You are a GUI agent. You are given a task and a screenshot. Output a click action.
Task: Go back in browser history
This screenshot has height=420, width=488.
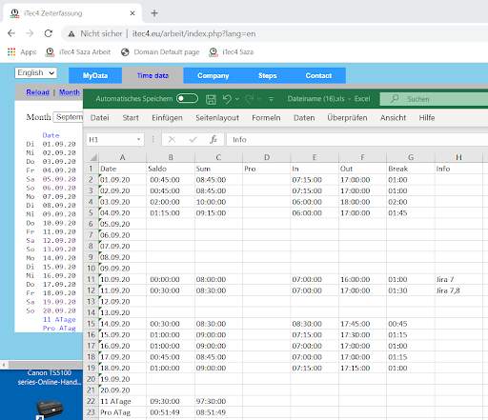[x=11, y=33]
